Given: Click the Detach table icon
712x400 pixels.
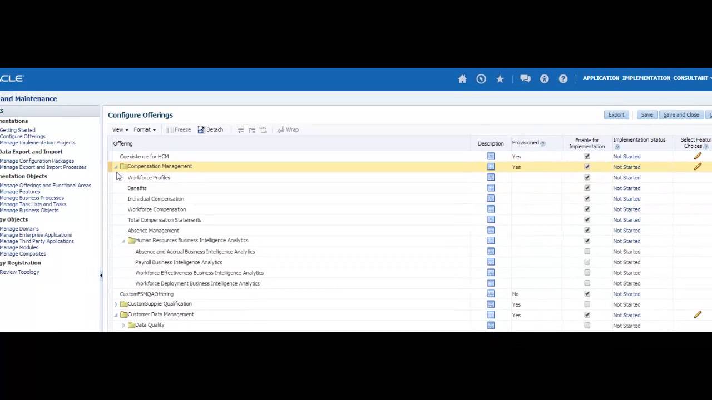Looking at the screenshot, I should [210, 129].
